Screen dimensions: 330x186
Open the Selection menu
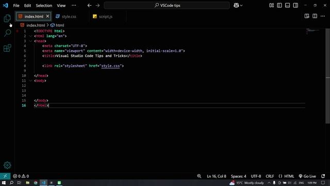(44, 6)
